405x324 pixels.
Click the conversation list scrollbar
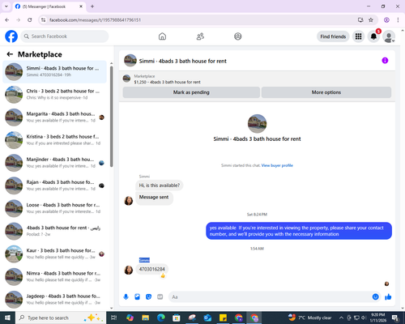coord(111,117)
